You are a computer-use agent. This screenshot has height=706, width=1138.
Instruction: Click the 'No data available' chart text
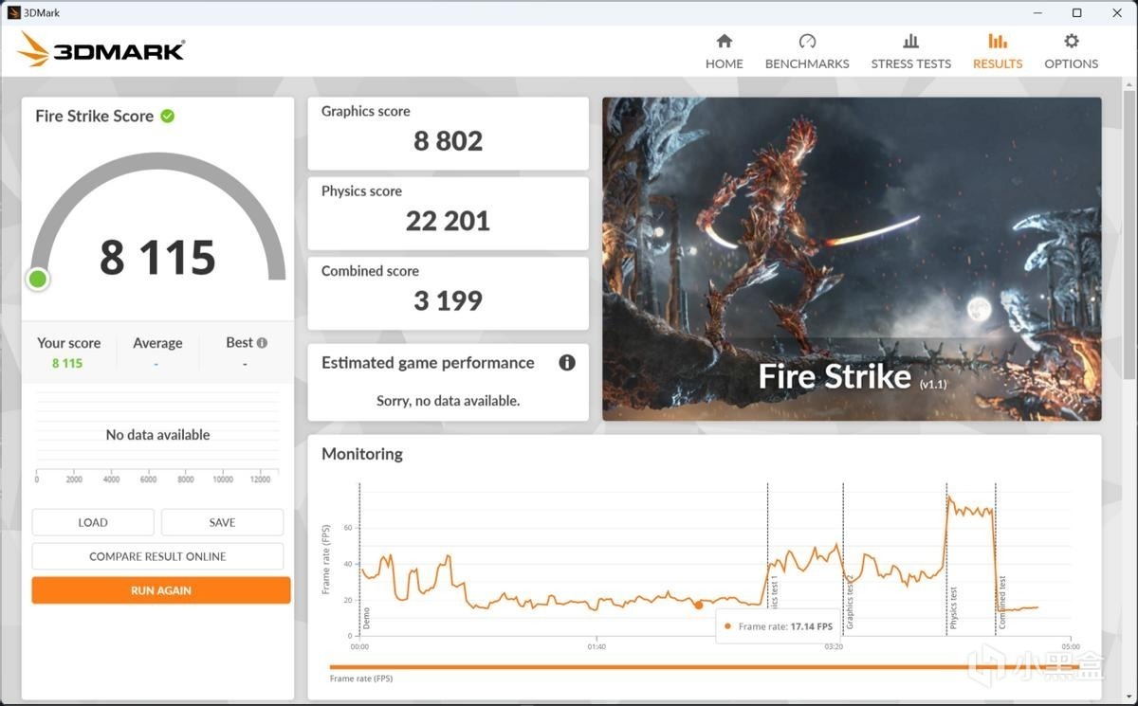click(157, 435)
